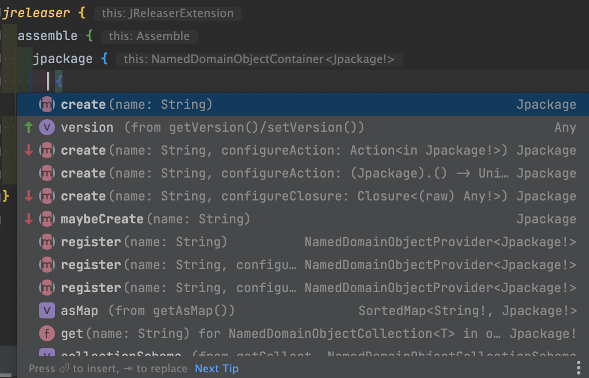Click the field icon beside get(name: String)
The image size is (589, 378).
click(47, 333)
